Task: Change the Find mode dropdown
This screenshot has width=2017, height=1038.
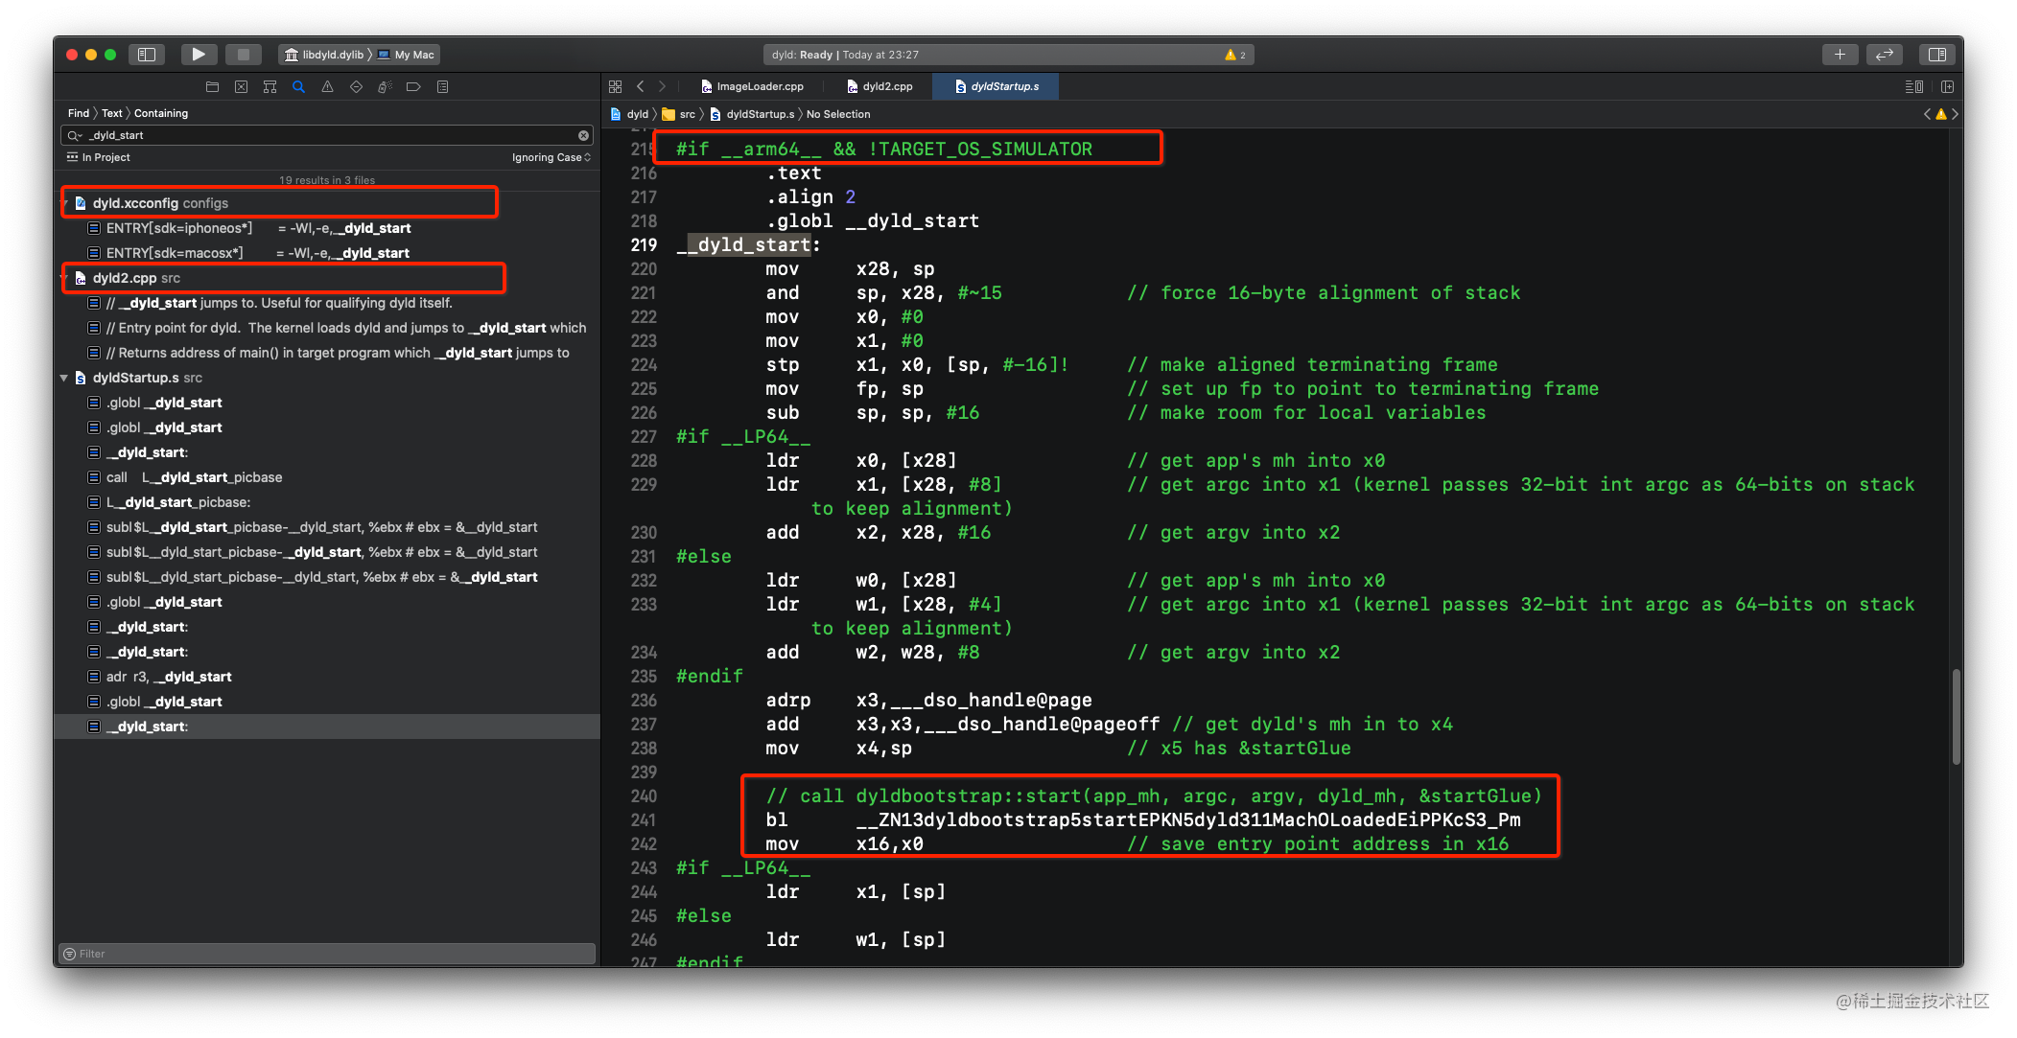Action: pos(79,113)
